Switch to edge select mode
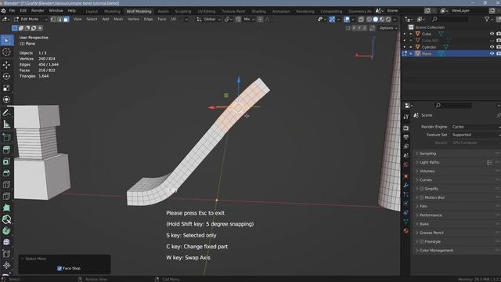The image size is (501, 282). click(59, 19)
